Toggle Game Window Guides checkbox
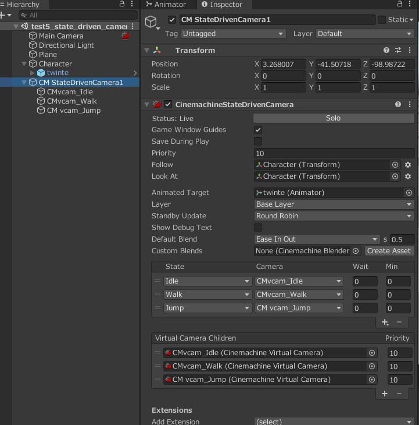419x425 pixels. (x=258, y=130)
